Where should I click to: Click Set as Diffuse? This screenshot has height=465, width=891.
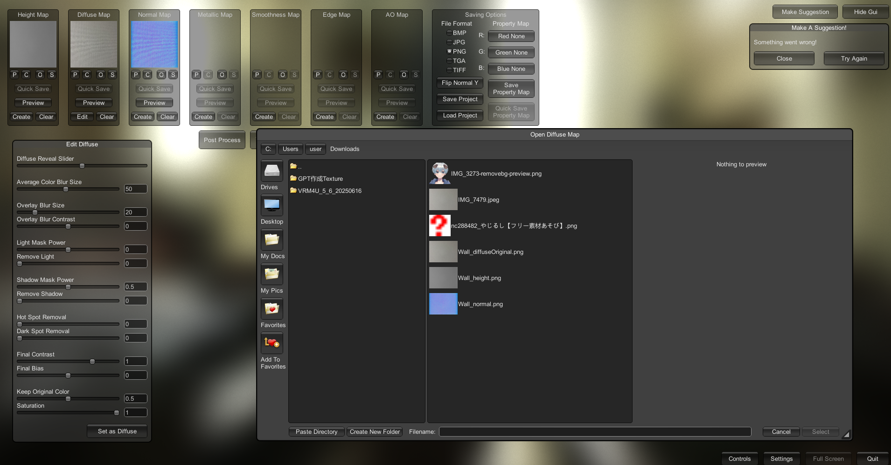(x=117, y=431)
